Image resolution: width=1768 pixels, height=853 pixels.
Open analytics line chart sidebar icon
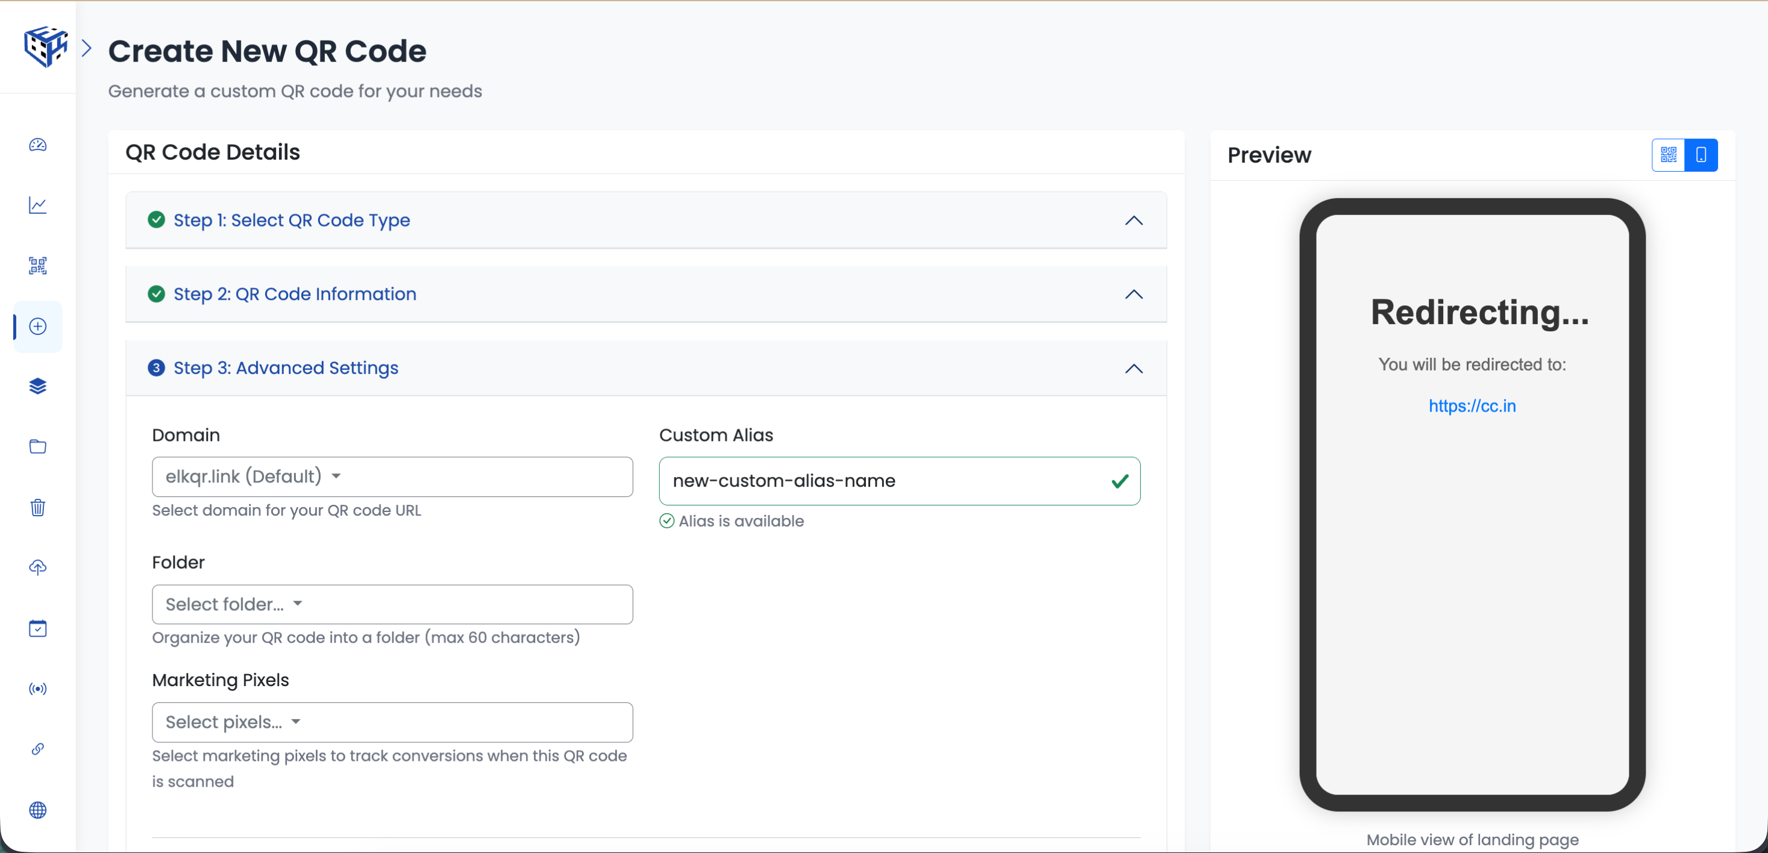click(x=38, y=205)
